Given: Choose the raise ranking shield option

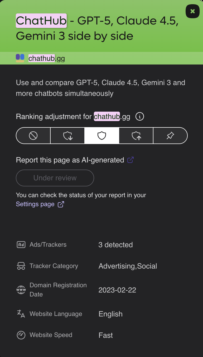Looking at the screenshot, I should (x=136, y=136).
